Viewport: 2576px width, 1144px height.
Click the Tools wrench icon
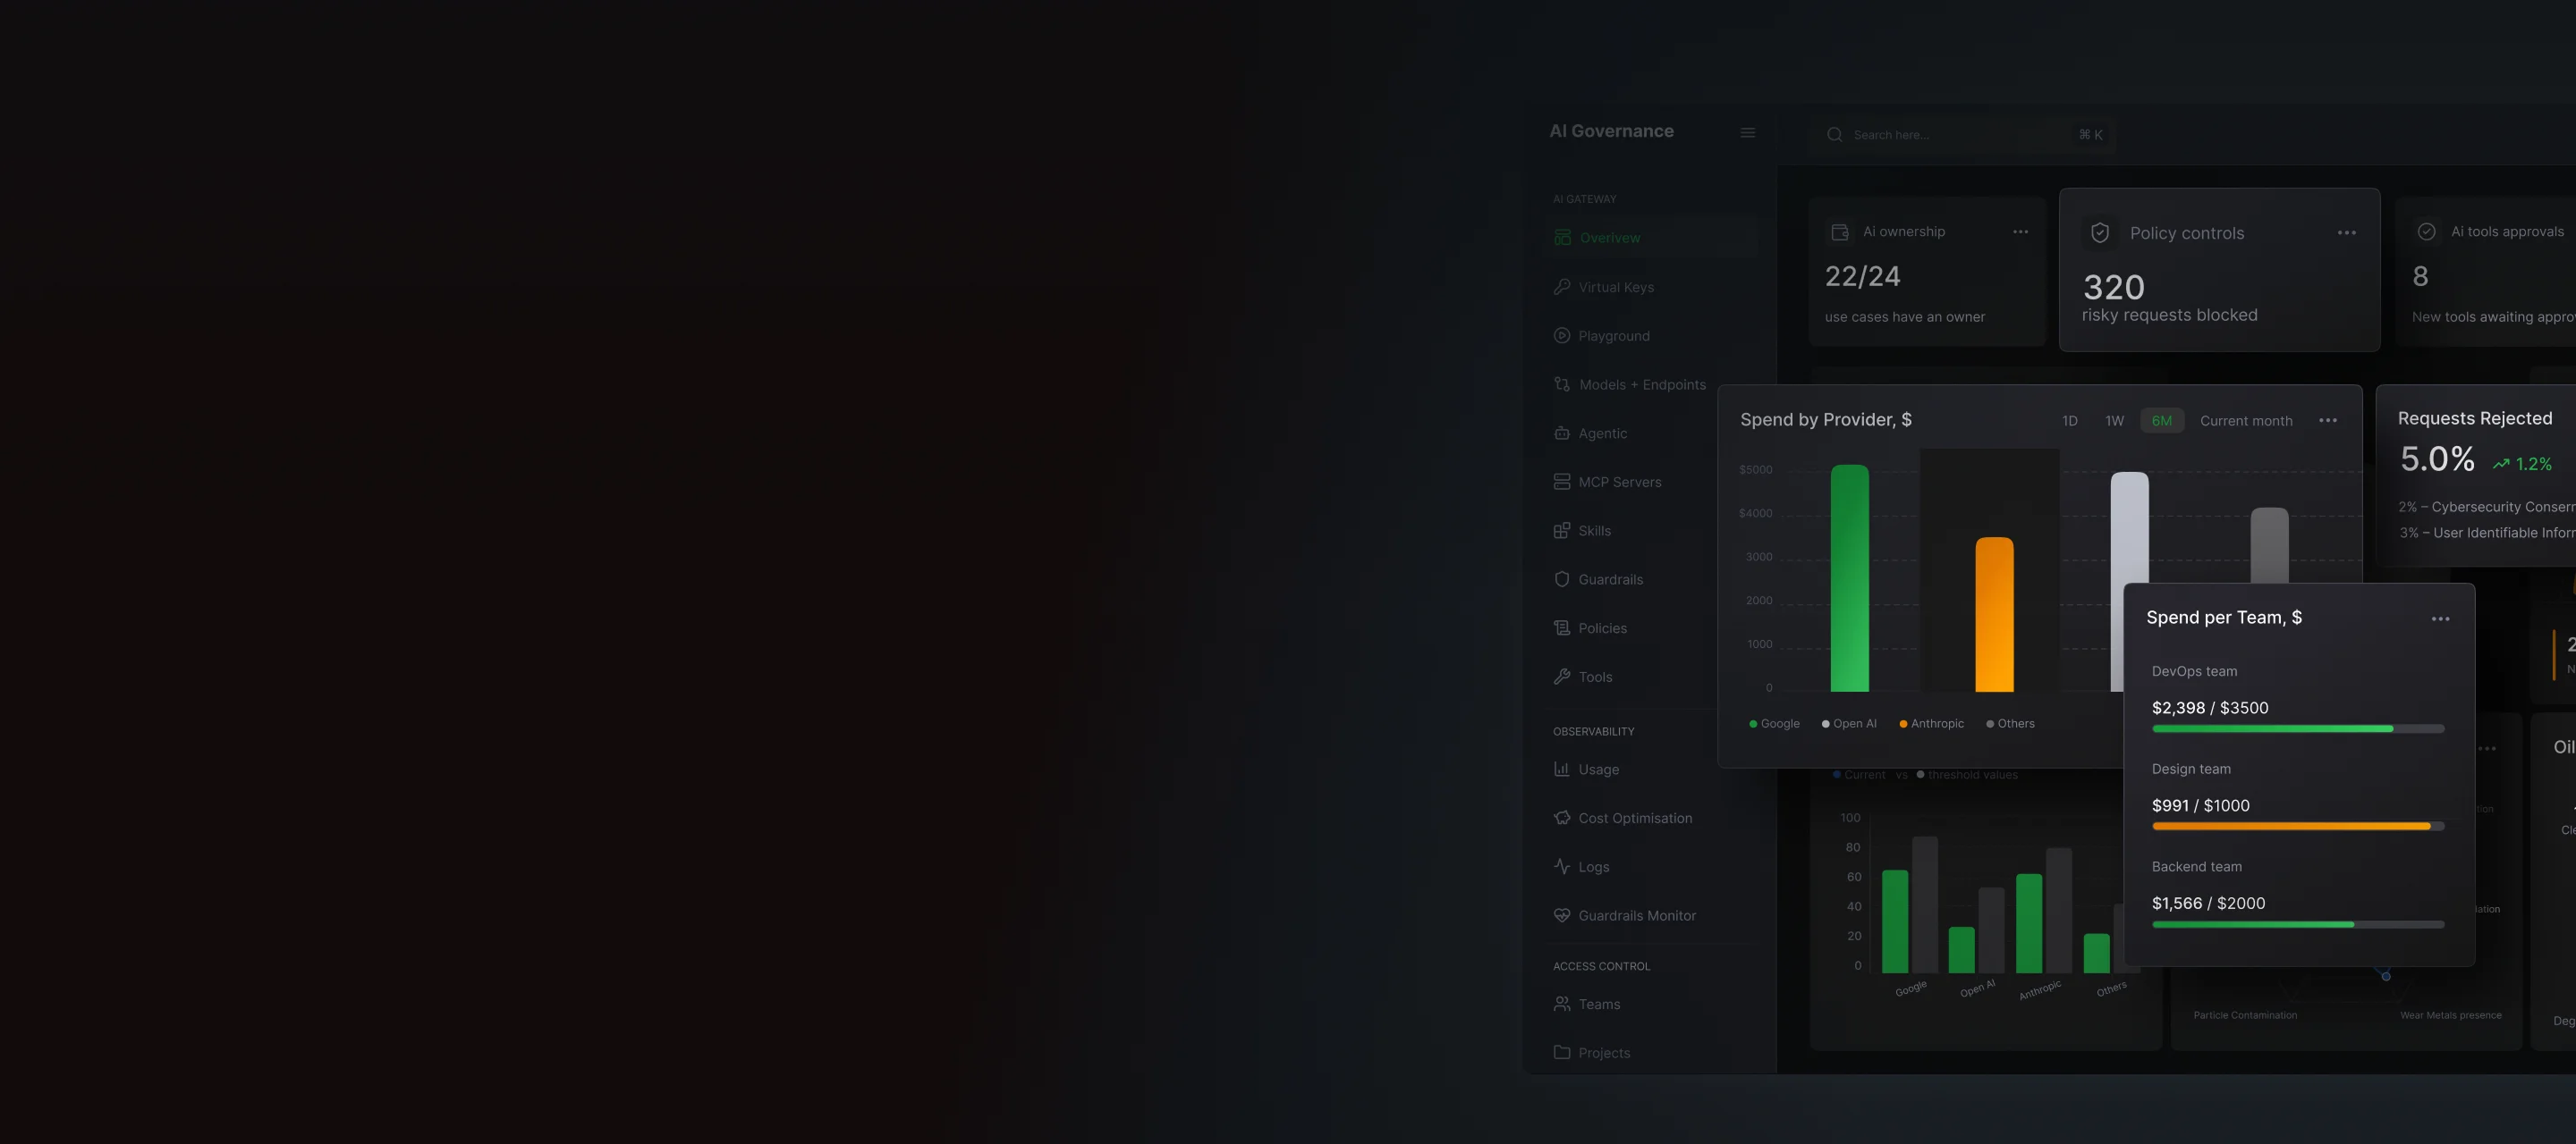click(1561, 677)
